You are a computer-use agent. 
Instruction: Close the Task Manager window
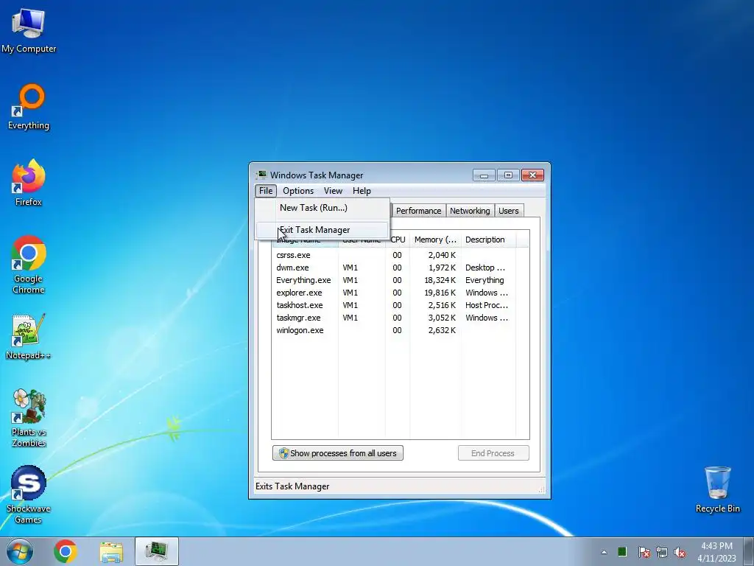coord(532,175)
